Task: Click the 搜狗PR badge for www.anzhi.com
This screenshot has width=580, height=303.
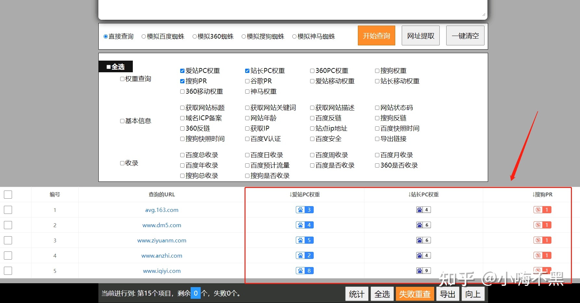Action: pos(542,255)
